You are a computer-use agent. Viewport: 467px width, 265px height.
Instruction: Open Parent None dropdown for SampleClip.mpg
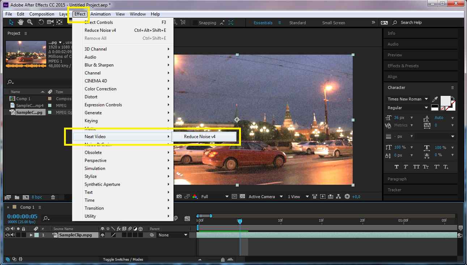click(173, 235)
